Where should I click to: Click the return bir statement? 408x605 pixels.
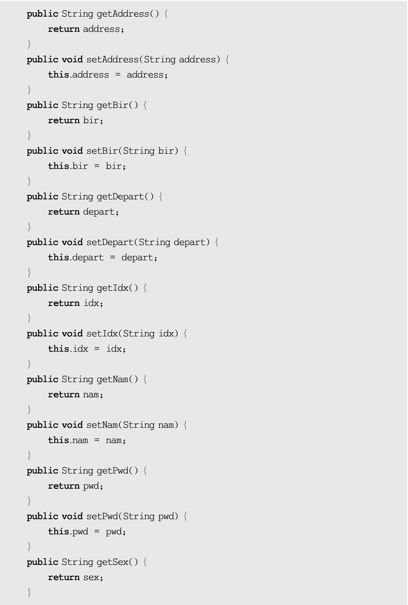pos(75,121)
